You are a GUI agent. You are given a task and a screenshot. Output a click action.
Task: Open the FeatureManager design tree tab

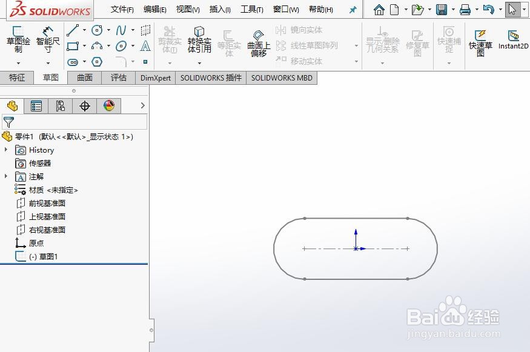coord(12,106)
